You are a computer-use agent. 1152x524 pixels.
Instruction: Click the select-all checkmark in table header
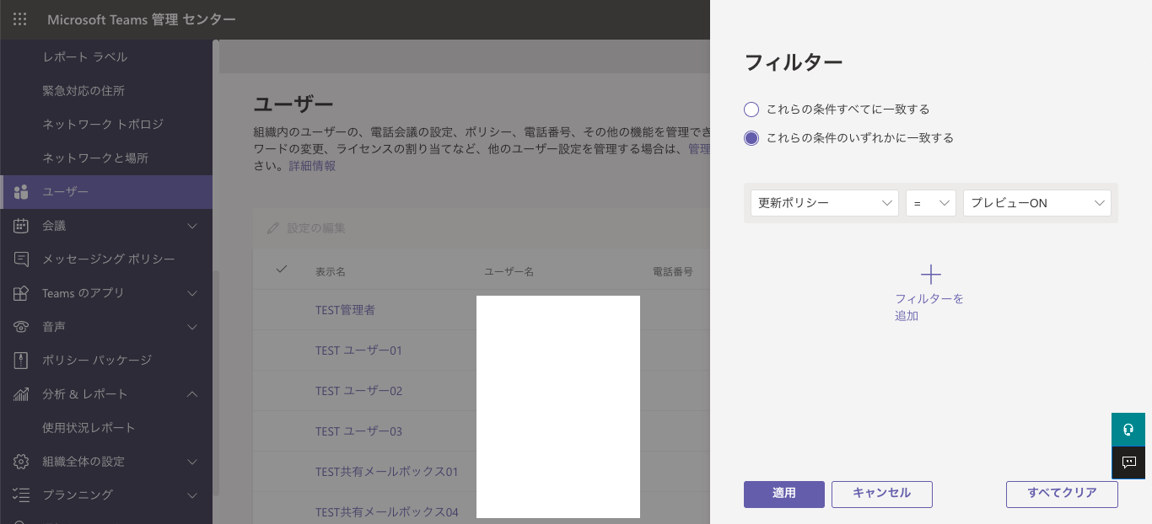click(x=282, y=270)
